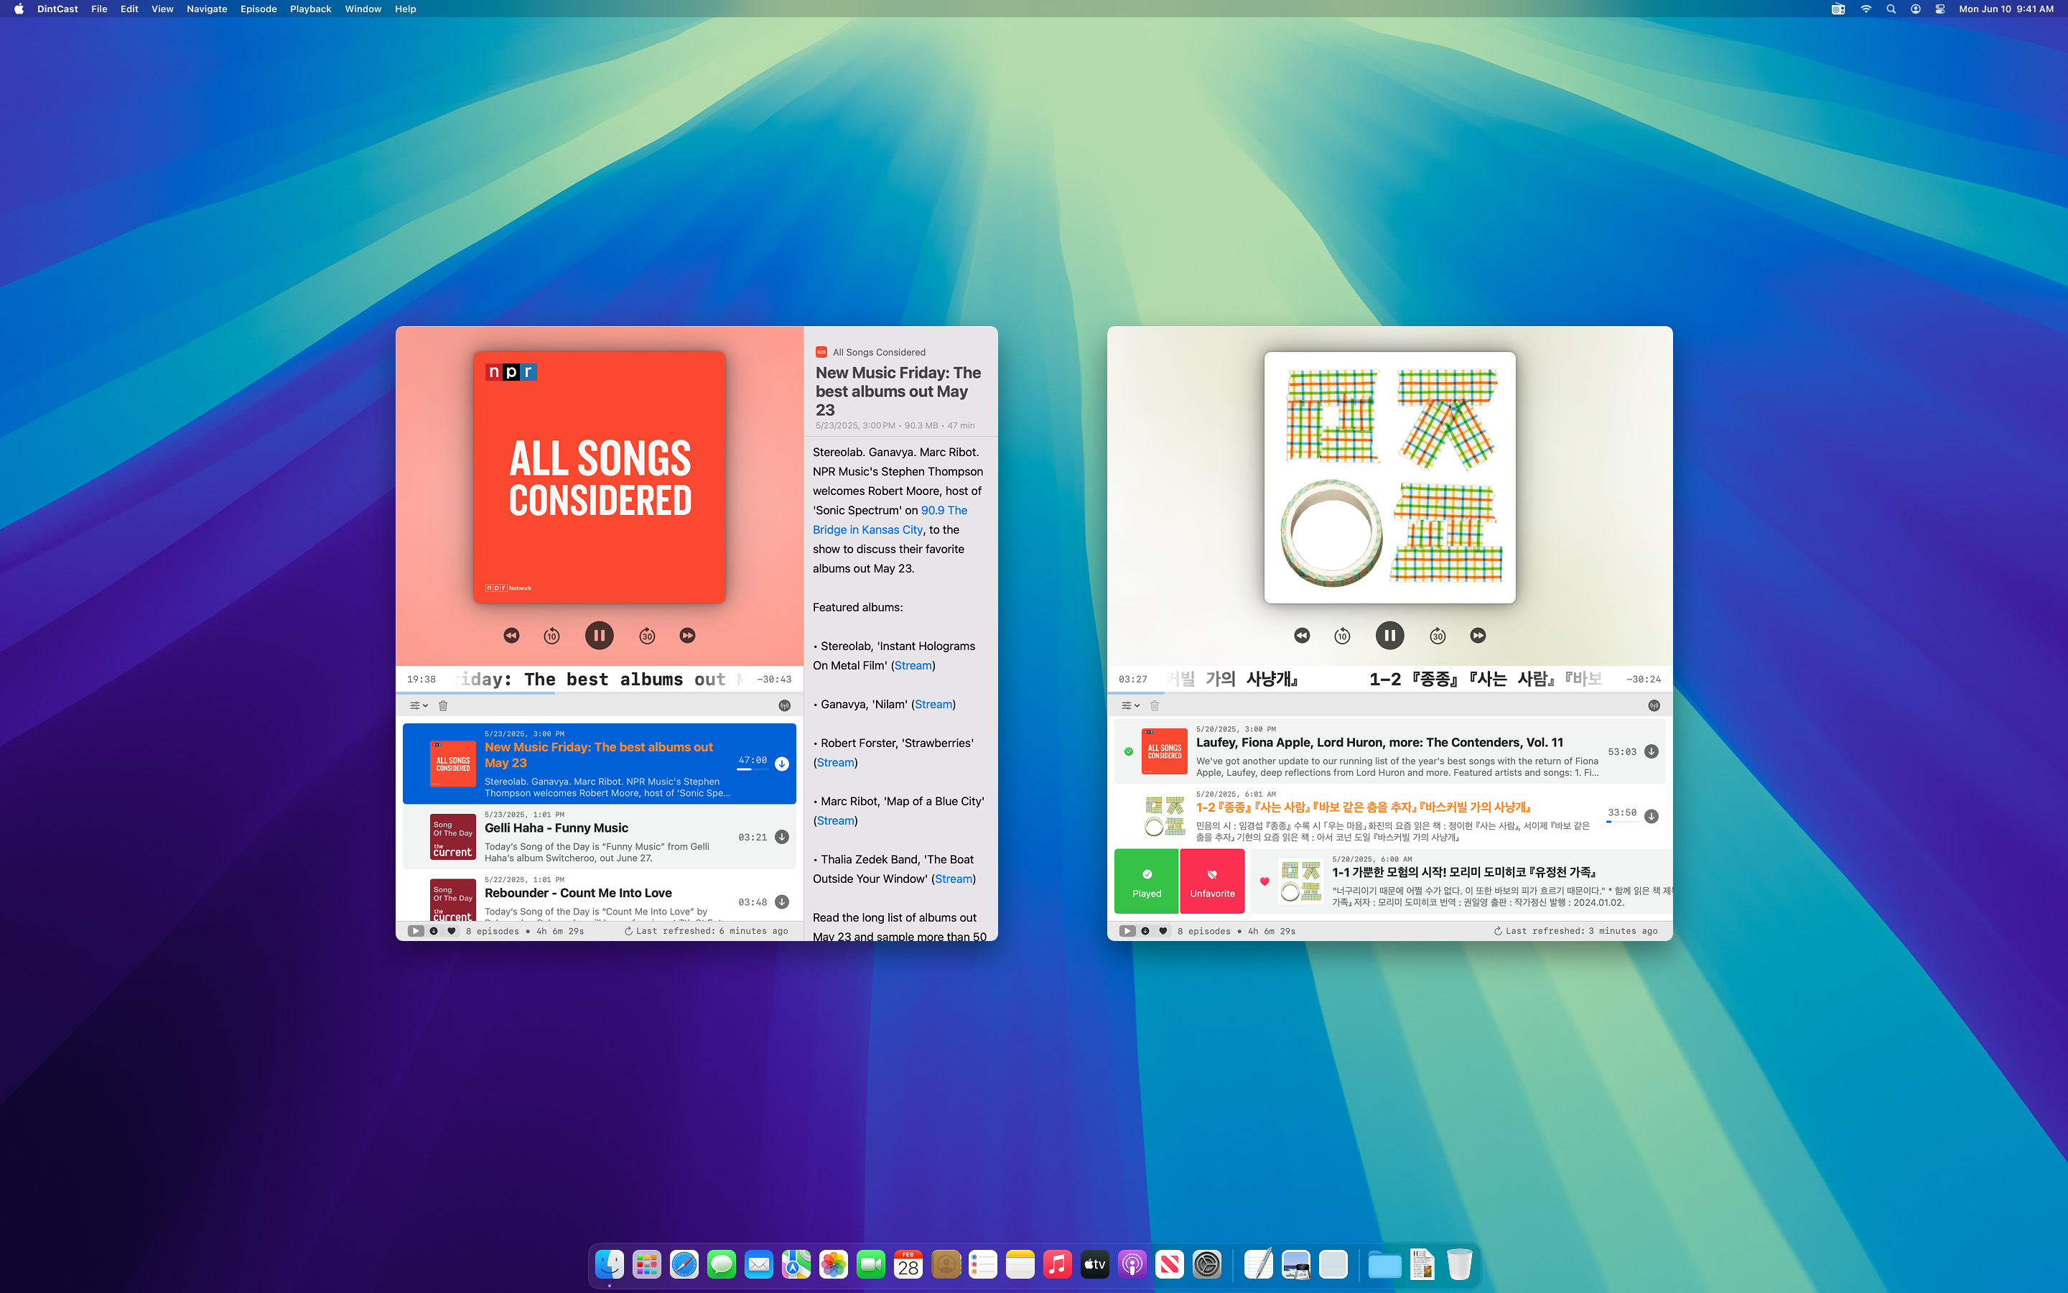The image size is (2068, 1293).
Task: Seek in left window playback progress bar
Action: (x=599, y=692)
